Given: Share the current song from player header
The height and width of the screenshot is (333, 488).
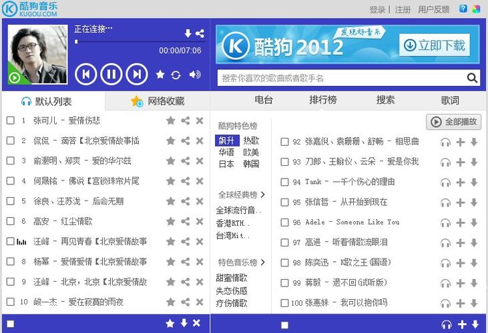Looking at the screenshot, I should [x=200, y=33].
